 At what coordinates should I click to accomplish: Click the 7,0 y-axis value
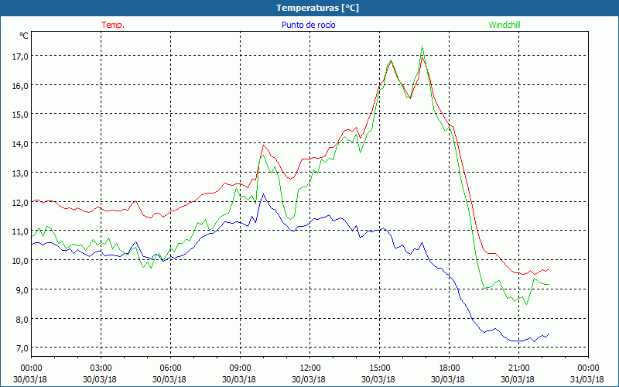pos(22,348)
